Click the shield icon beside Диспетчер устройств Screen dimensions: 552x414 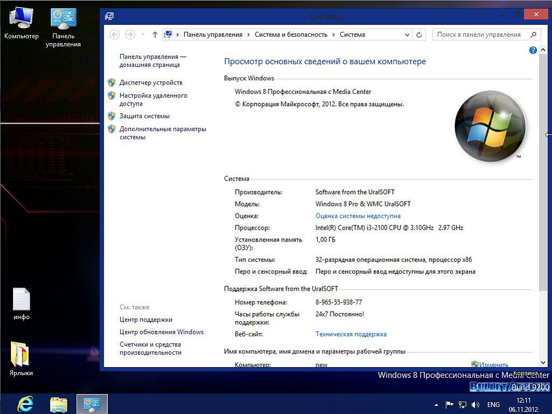coord(112,82)
